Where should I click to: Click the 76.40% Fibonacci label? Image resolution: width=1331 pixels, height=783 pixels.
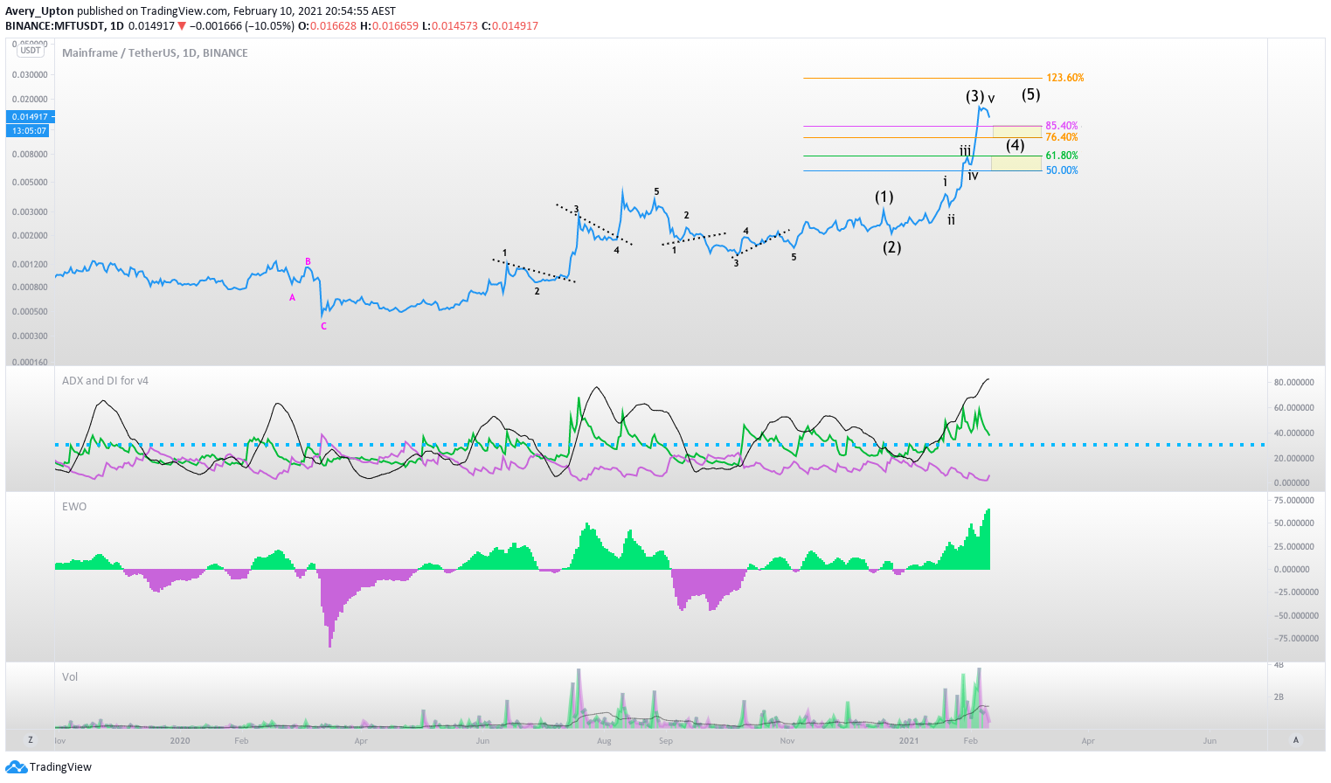pyautogui.click(x=1062, y=137)
